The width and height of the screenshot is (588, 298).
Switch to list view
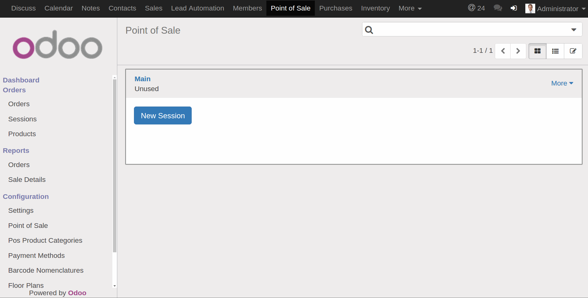pyautogui.click(x=555, y=51)
